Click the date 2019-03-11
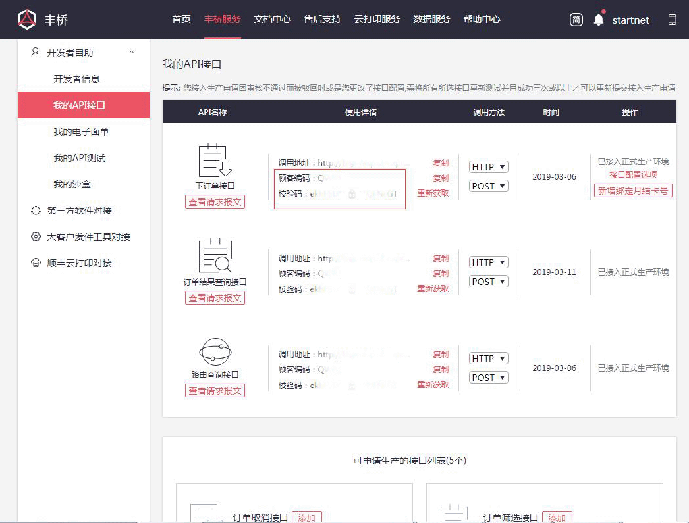 pos(554,272)
